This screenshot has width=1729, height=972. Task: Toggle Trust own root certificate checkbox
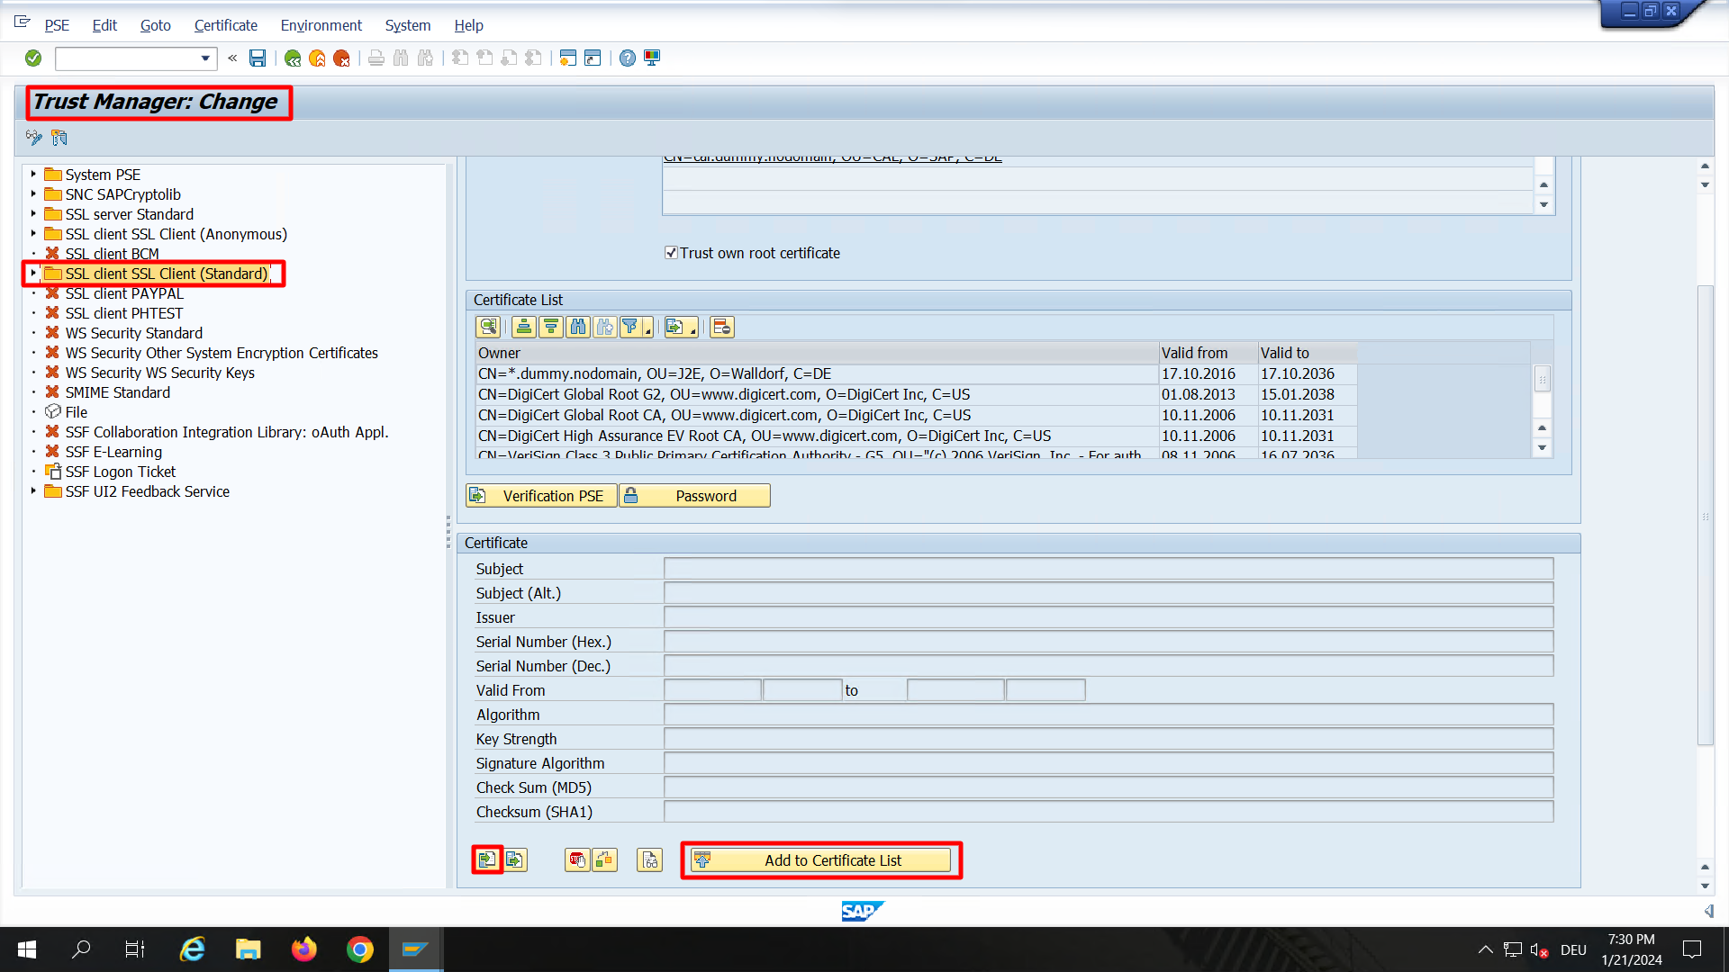(671, 253)
